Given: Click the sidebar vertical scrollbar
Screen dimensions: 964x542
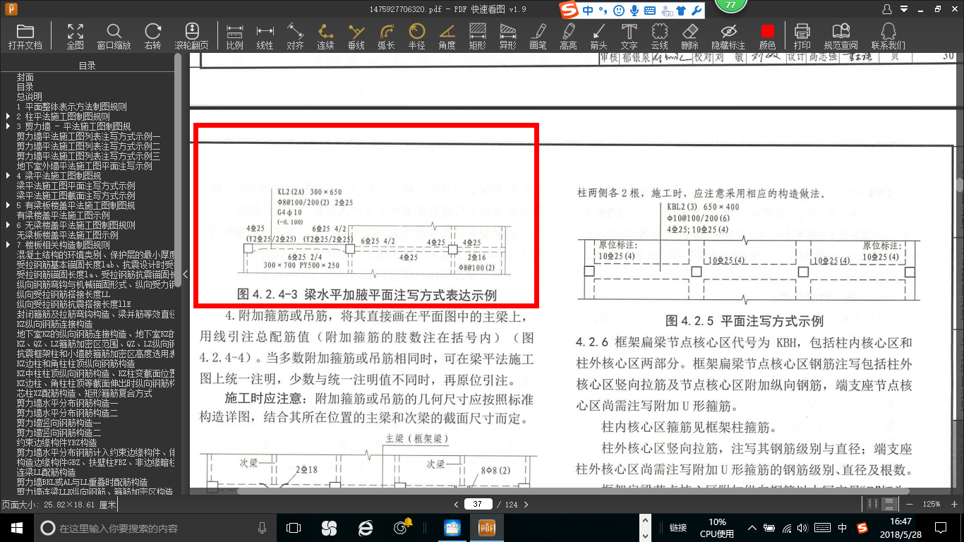Looking at the screenshot, I should [x=178, y=170].
